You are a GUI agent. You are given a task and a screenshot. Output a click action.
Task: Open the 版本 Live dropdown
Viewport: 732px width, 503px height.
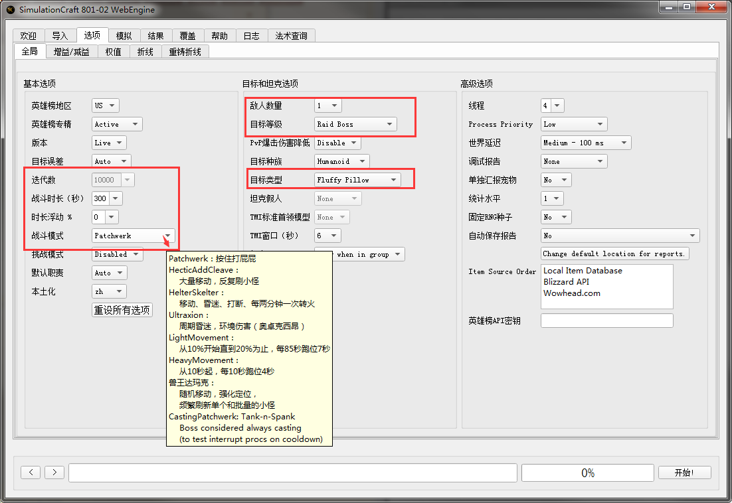click(x=109, y=143)
